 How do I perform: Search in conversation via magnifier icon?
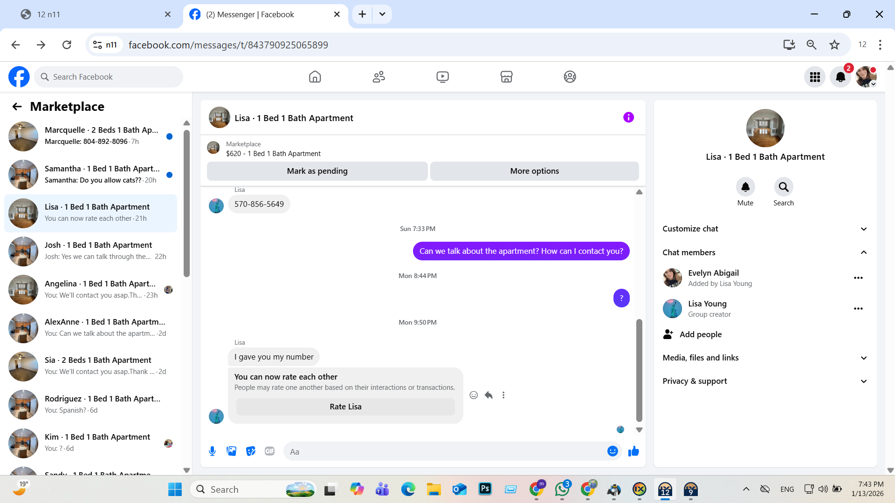tap(783, 187)
